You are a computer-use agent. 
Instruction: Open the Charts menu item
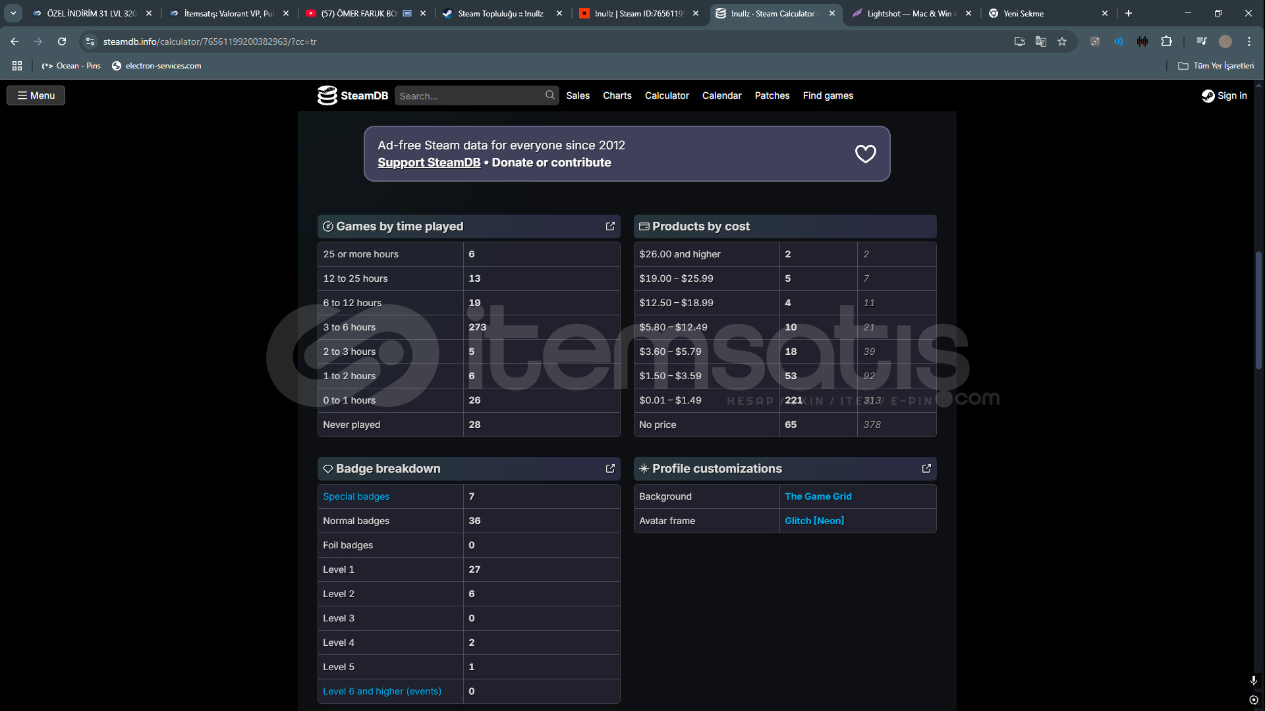(617, 95)
